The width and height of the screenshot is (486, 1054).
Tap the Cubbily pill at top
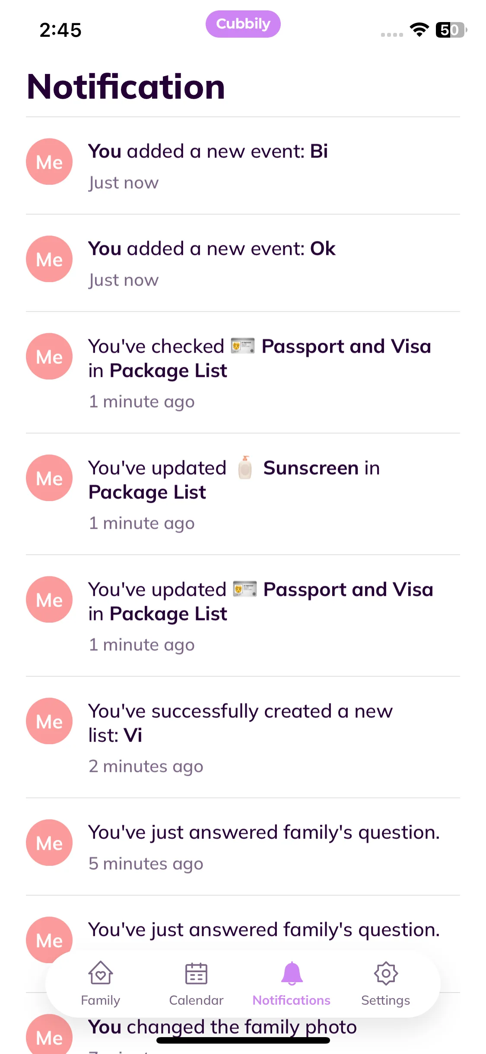243,24
